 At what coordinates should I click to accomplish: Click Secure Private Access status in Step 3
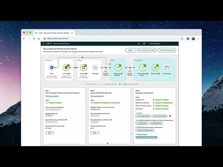161,106
